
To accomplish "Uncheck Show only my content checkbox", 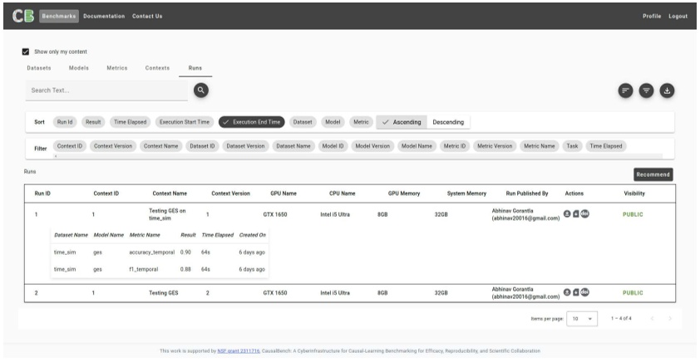I will click(26, 51).
